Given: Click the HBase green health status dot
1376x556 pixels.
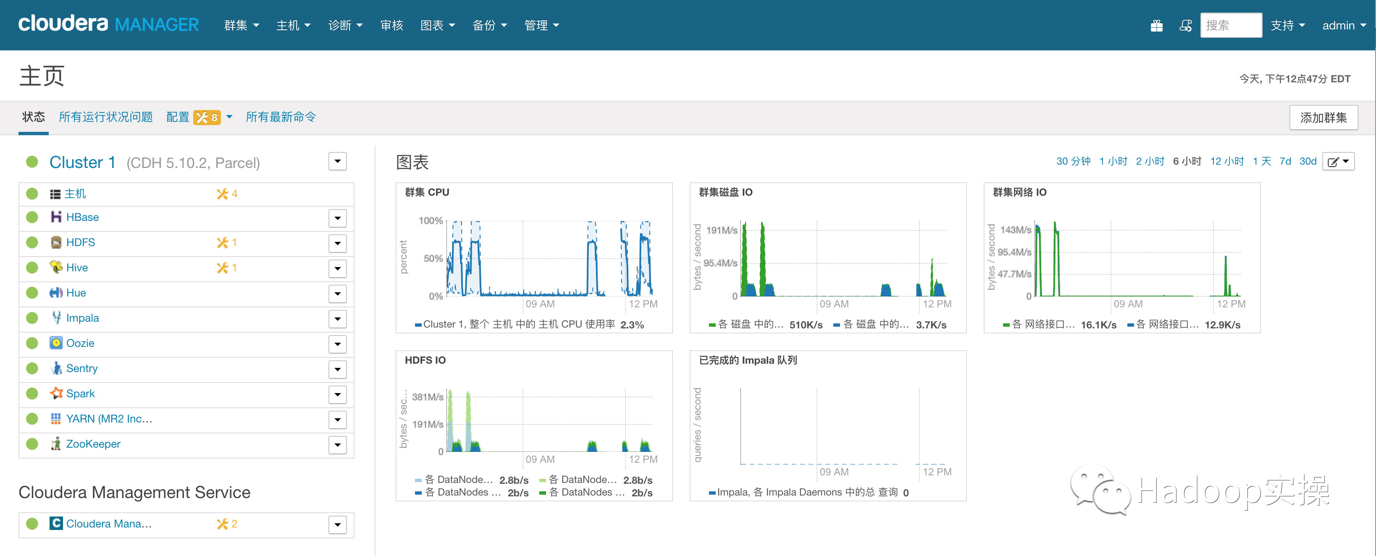Looking at the screenshot, I should (32, 217).
